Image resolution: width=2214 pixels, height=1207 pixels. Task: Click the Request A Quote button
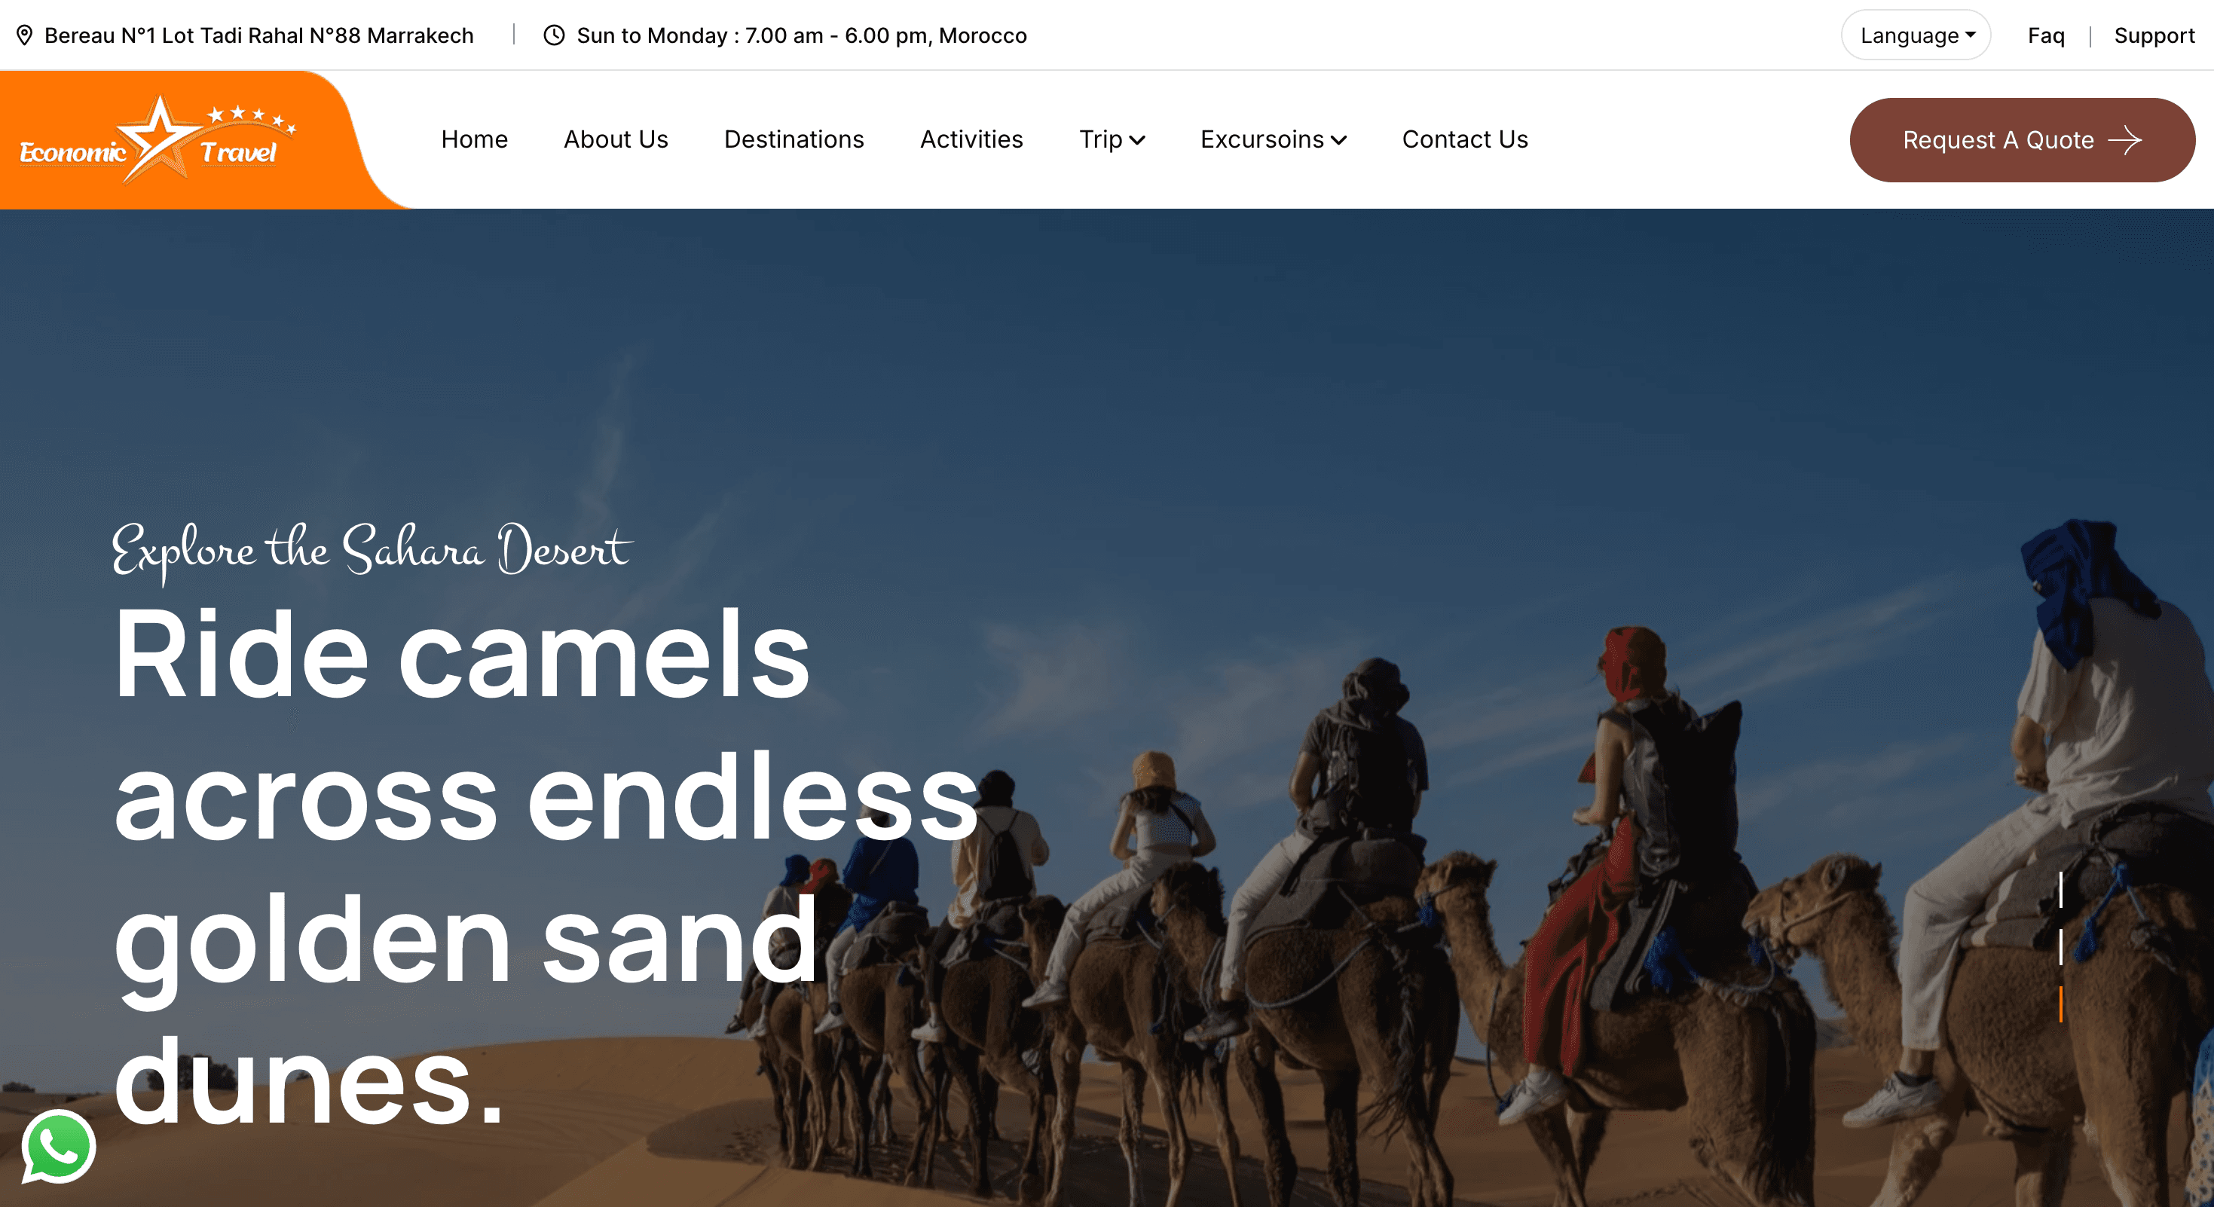(2022, 140)
